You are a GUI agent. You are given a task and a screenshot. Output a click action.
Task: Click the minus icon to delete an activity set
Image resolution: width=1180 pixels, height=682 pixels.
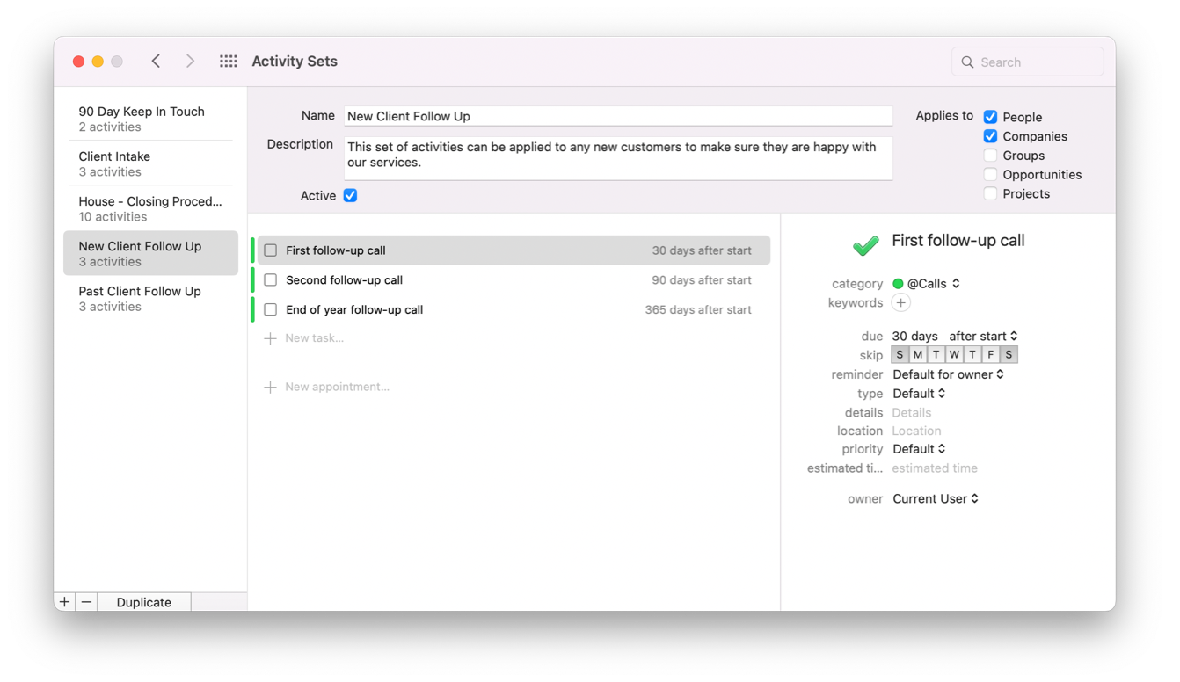[85, 601]
